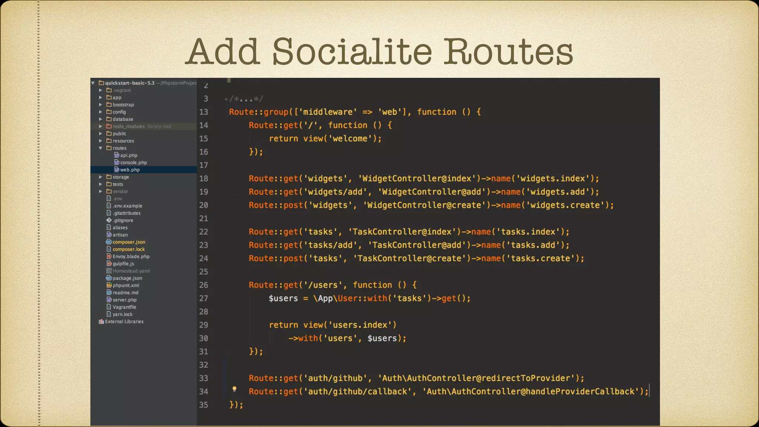Expand the .vagrant folder arrow

pyautogui.click(x=100, y=90)
